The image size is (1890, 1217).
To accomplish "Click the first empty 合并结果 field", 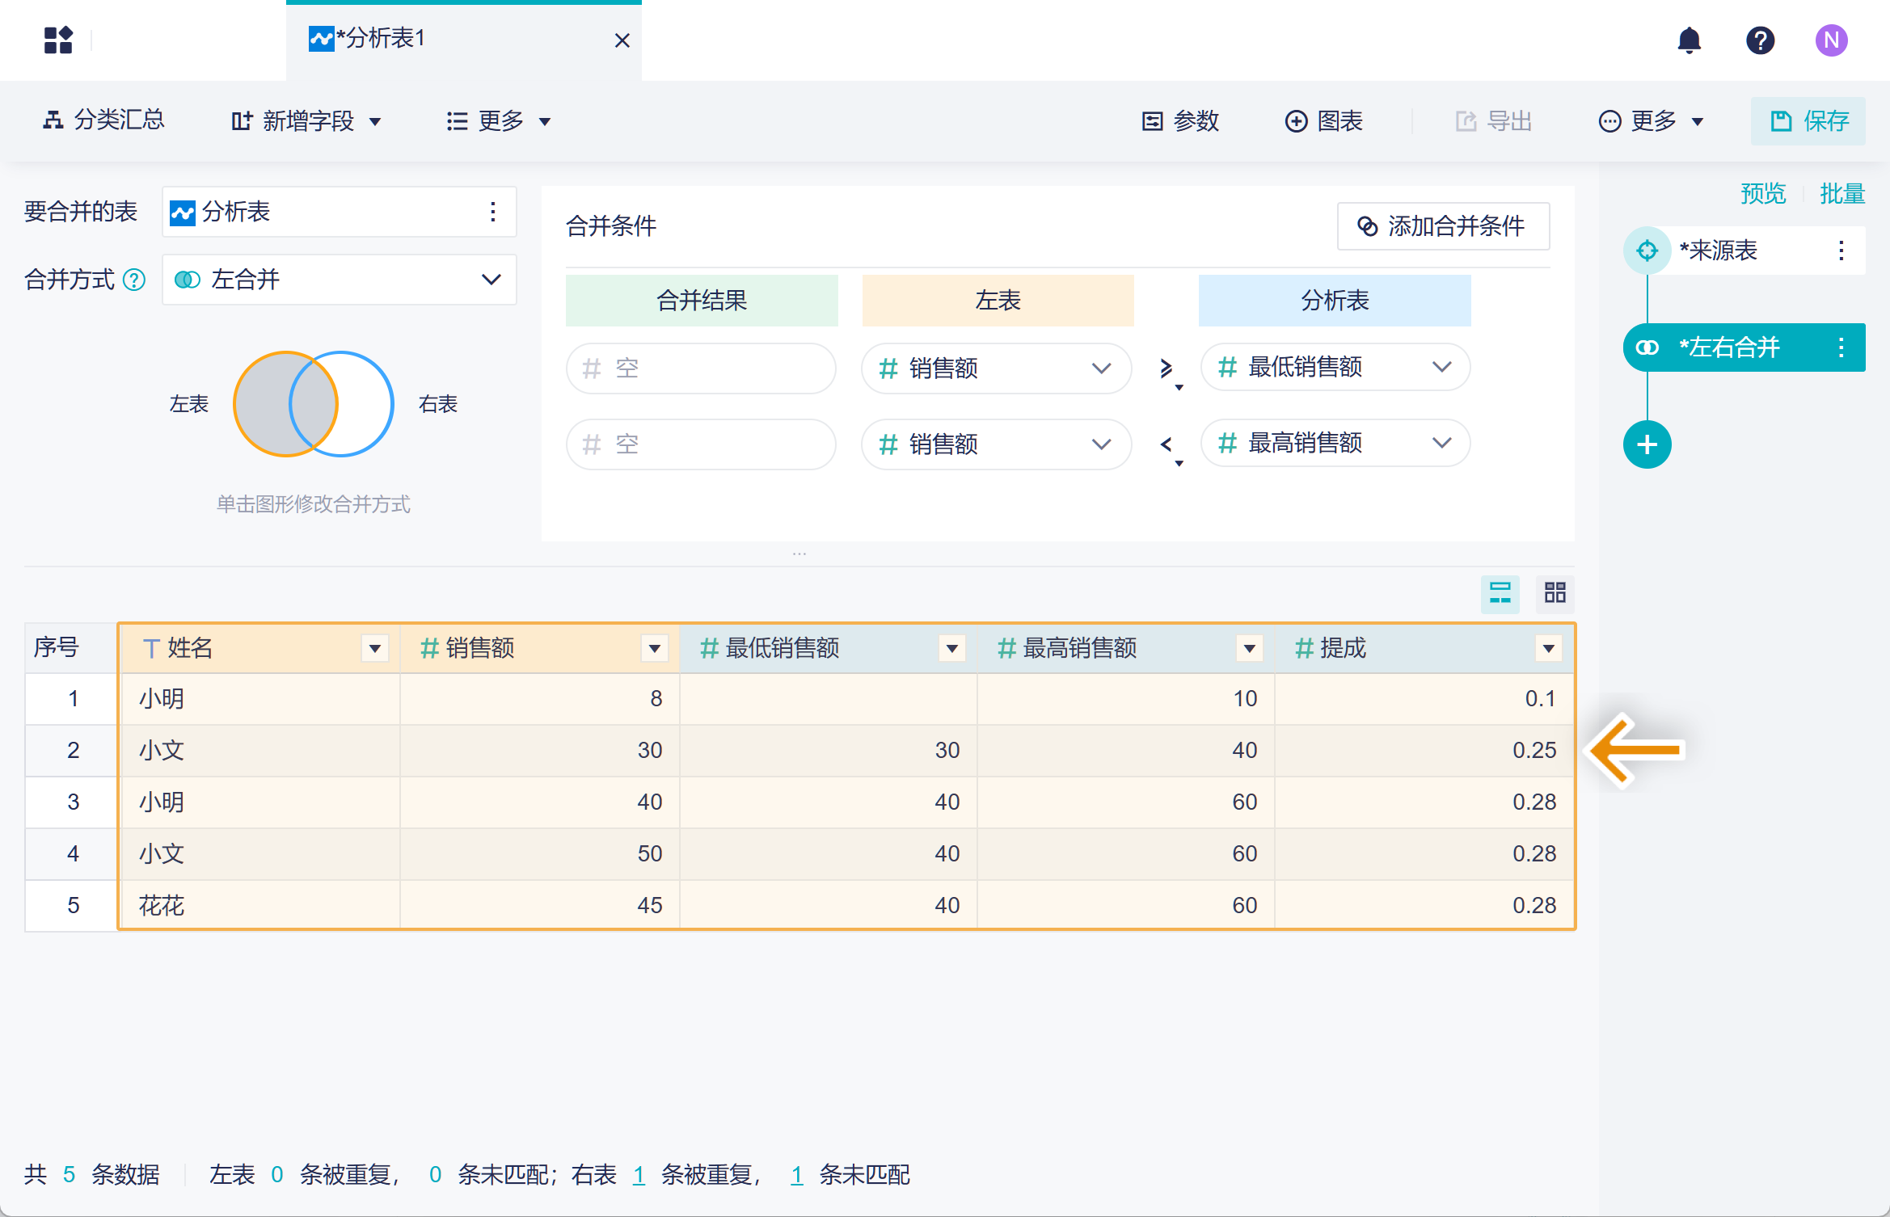I will tap(701, 368).
